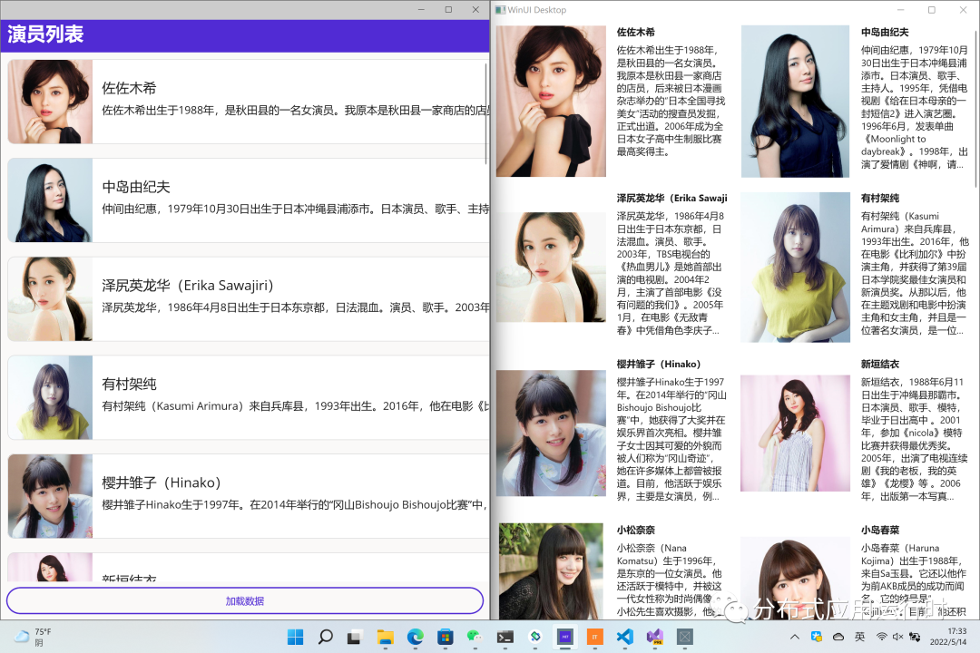Open Visual Studio Preview from taskbar
980x653 pixels.
(654, 637)
